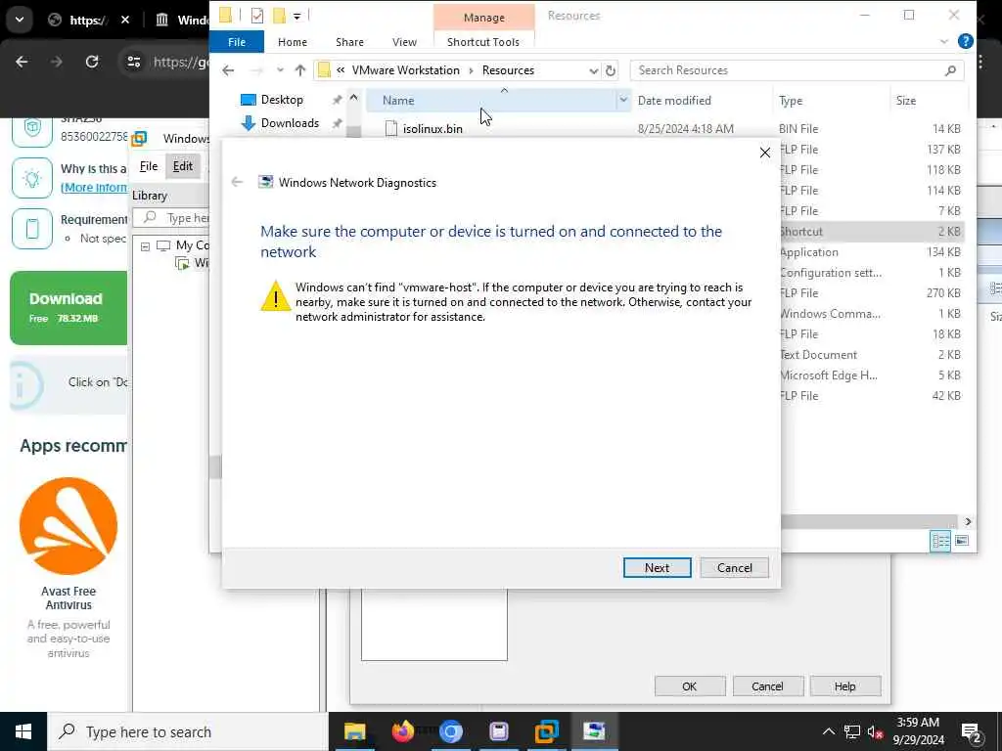The image size is (1002, 751).
Task: Open the View ribbon tab
Action: pos(404,41)
